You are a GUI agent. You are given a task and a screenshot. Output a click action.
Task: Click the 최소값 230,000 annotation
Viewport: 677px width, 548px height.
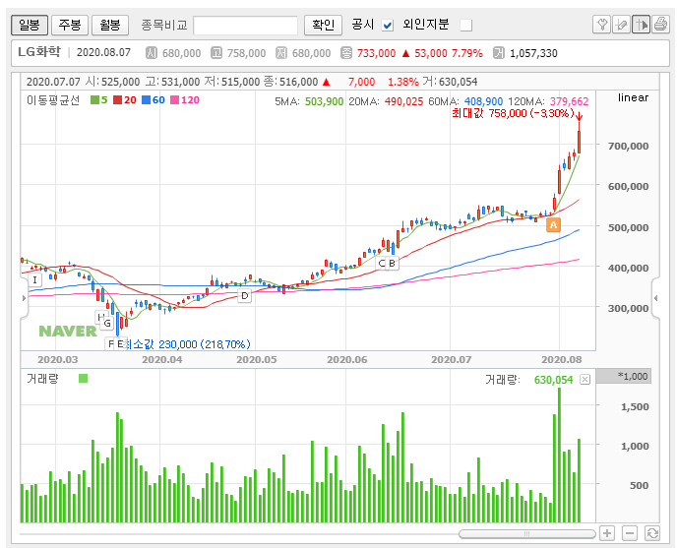coord(187,344)
